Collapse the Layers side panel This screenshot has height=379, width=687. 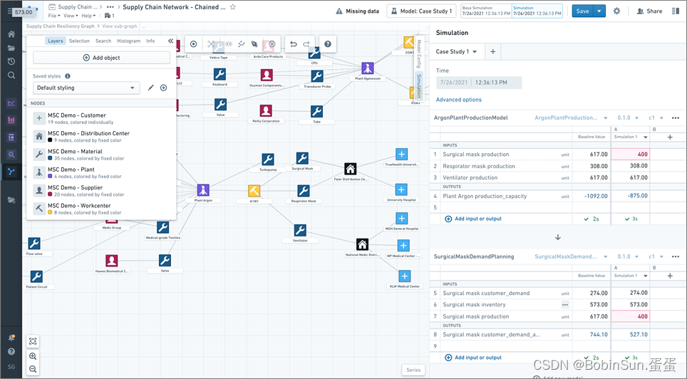click(x=170, y=41)
